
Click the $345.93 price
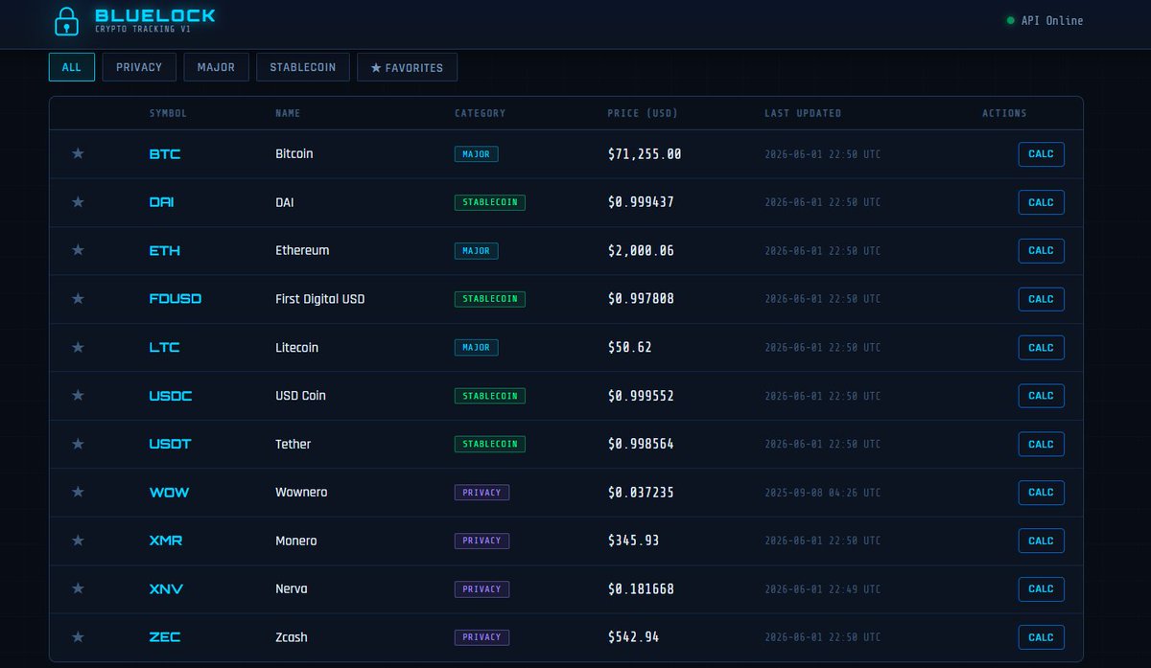point(633,541)
